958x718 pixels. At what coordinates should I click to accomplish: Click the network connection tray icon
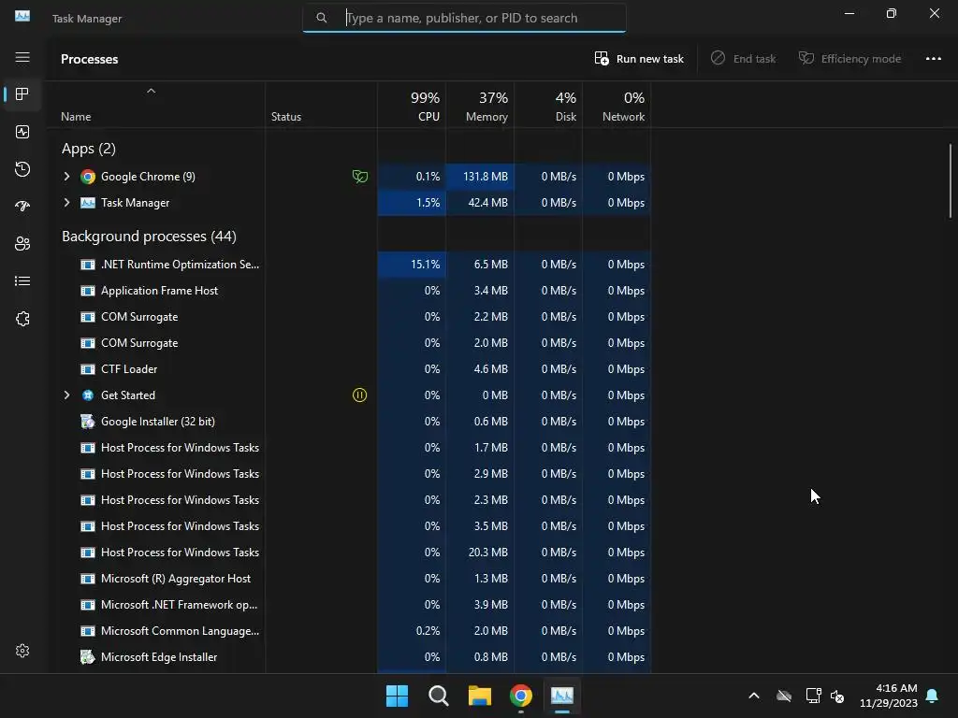tap(813, 696)
